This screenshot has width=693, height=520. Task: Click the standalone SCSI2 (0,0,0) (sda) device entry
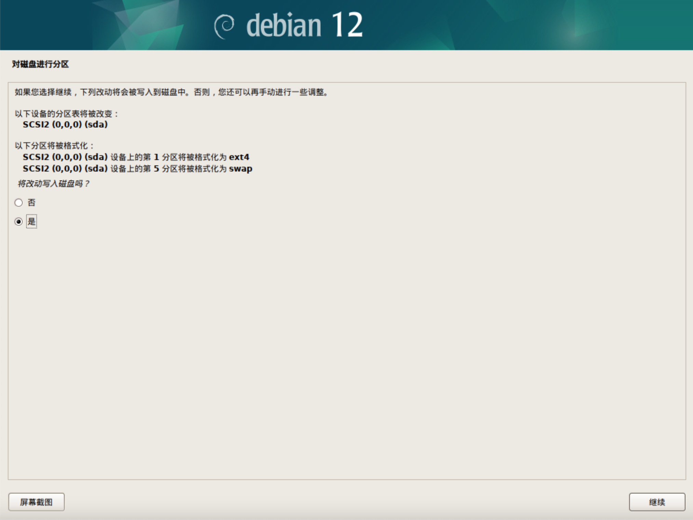pyautogui.click(x=65, y=125)
